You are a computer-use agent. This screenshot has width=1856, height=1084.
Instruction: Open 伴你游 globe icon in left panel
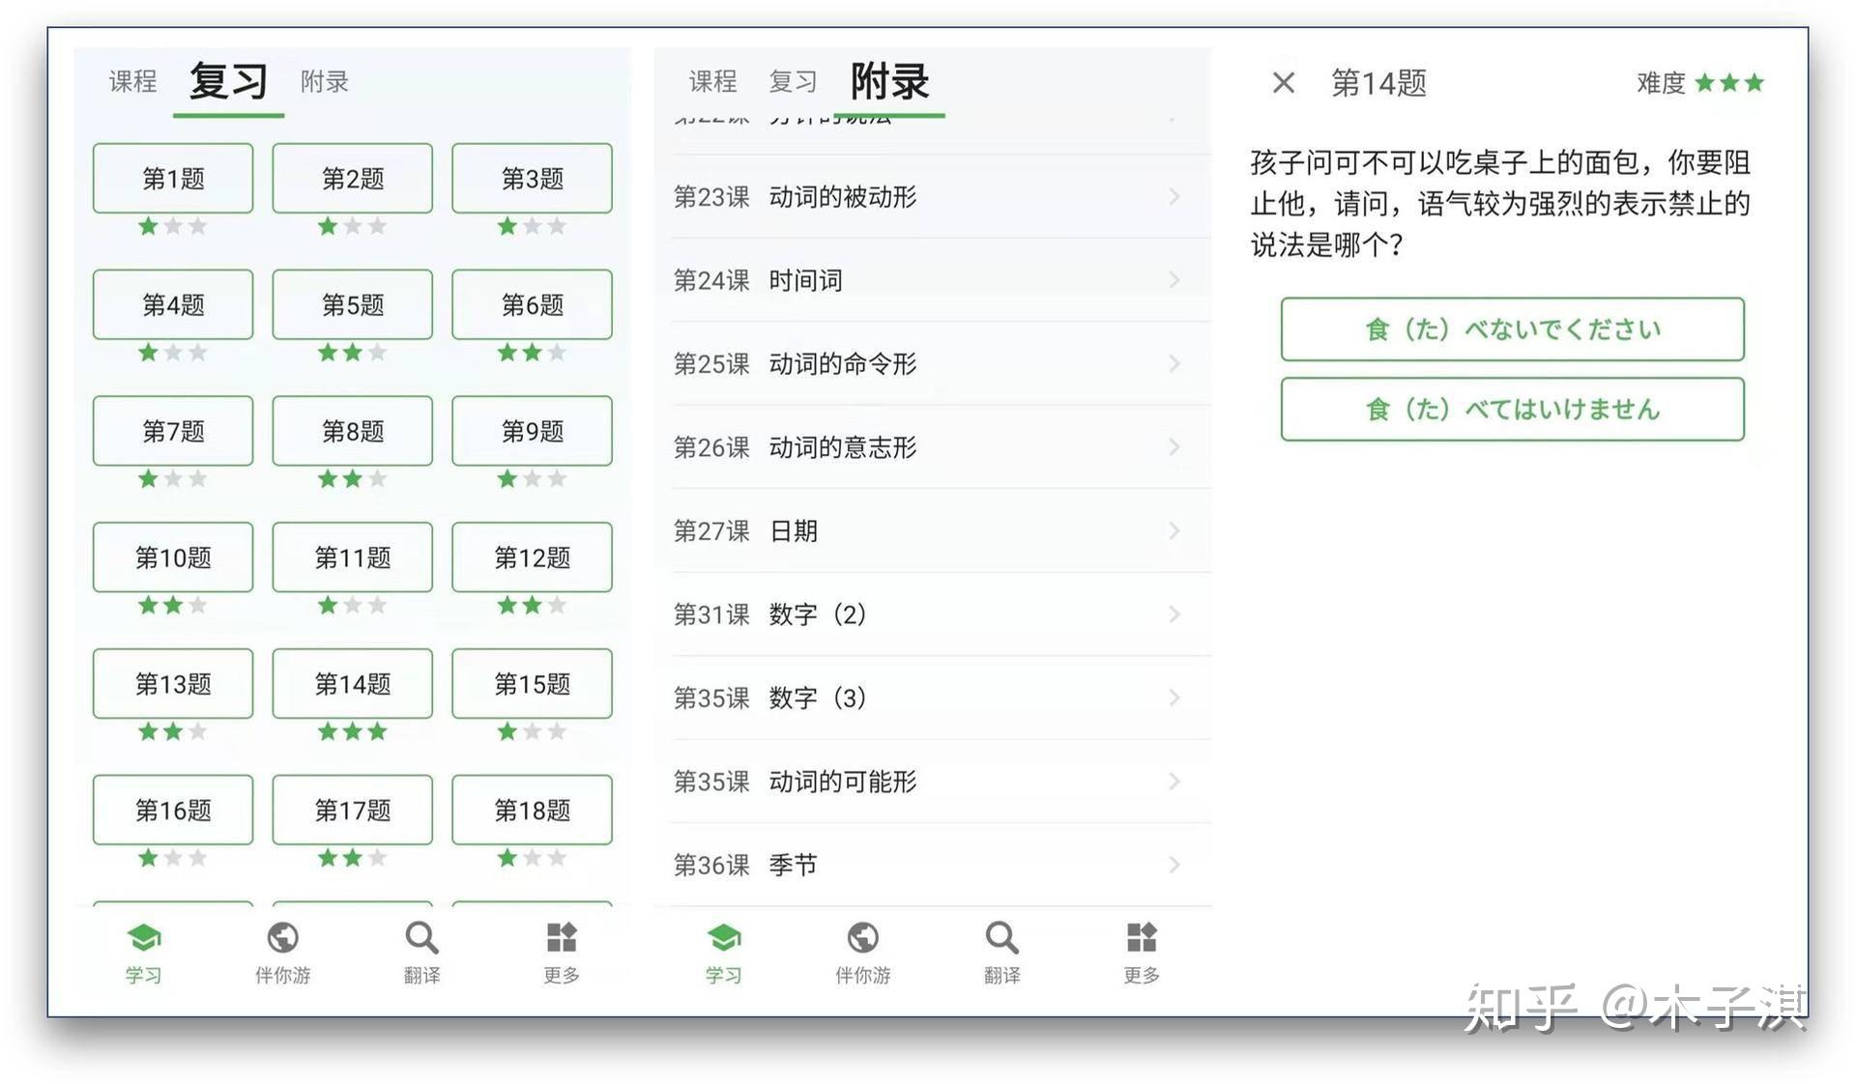point(282,937)
